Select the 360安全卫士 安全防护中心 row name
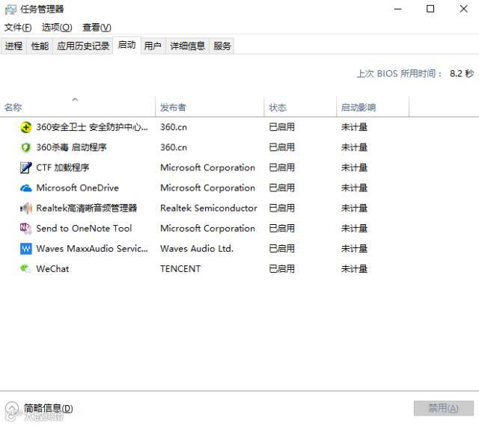Viewport: 479px width, 426px height. click(x=92, y=127)
